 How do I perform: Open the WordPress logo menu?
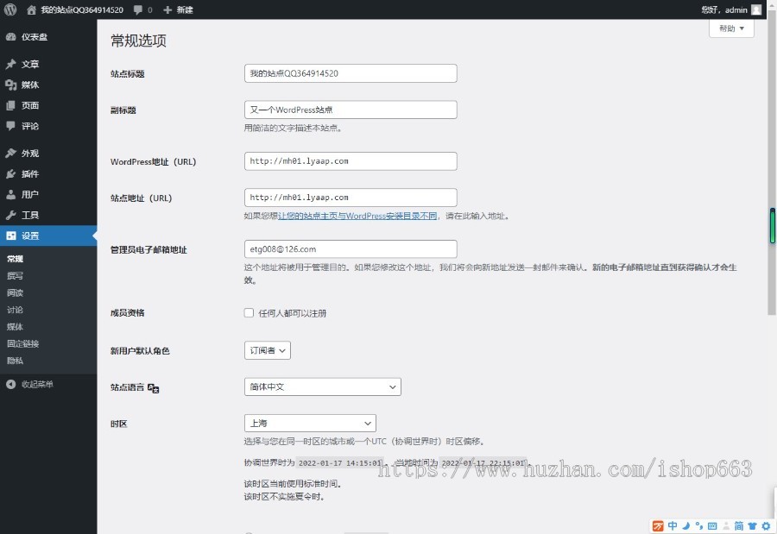pos(9,9)
